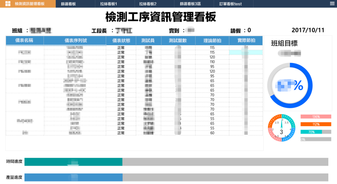Click the 理論節拍 column header

coord(212,40)
